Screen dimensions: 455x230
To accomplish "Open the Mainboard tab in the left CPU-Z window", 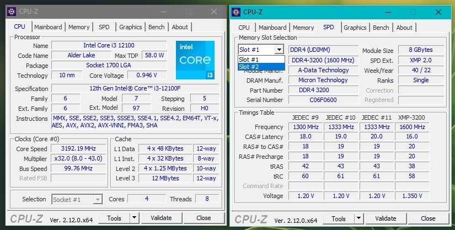I will 48,27.
